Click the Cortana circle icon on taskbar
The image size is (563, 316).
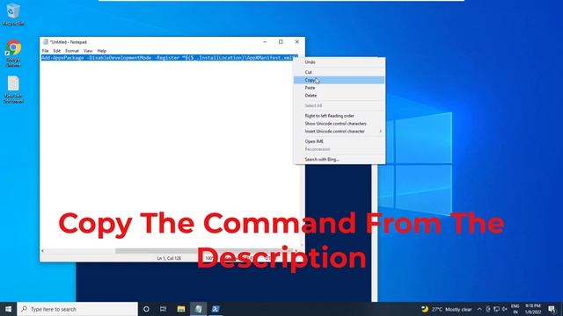146,309
